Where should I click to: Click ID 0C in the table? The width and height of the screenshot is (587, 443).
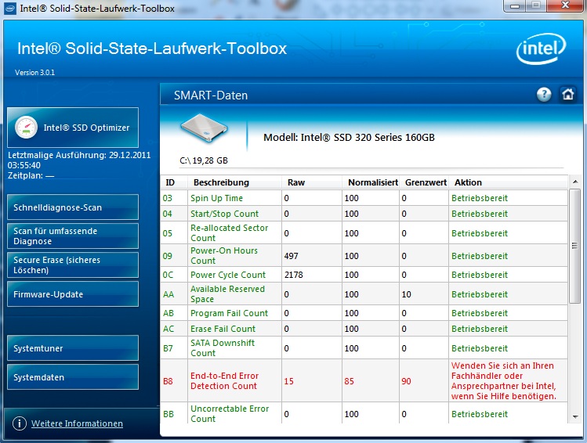[x=168, y=275]
